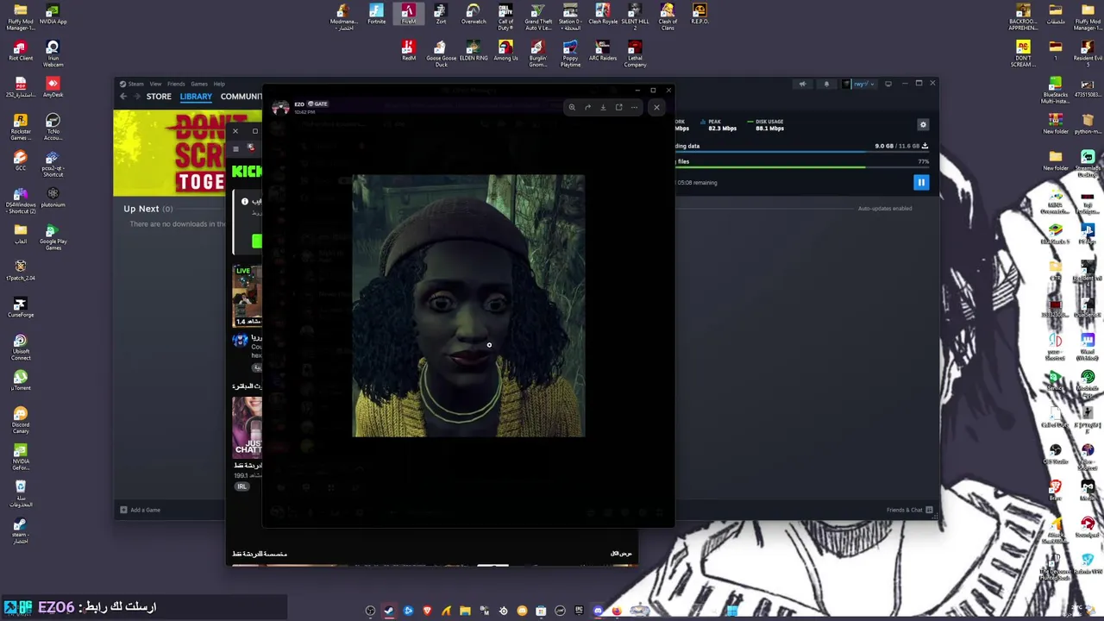The image size is (1104, 621).
Task: Open Lethal Company desktop shortcut
Action: [635, 54]
